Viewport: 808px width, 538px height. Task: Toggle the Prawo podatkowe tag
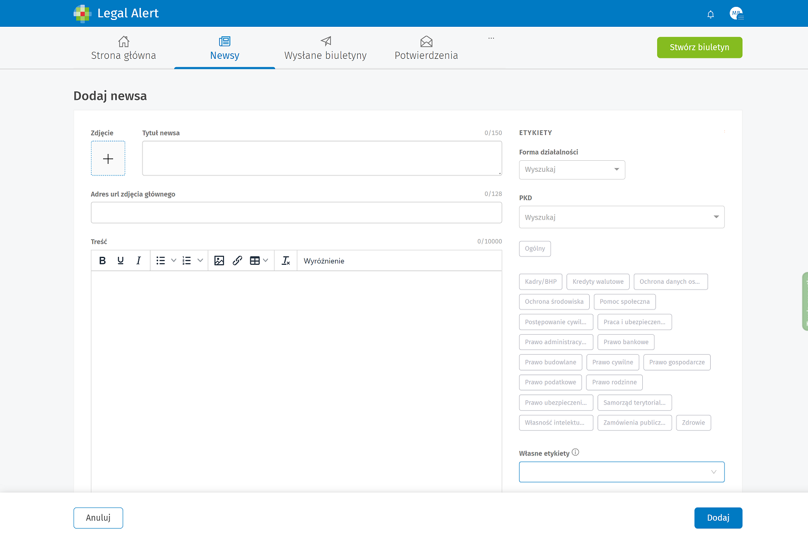click(550, 382)
